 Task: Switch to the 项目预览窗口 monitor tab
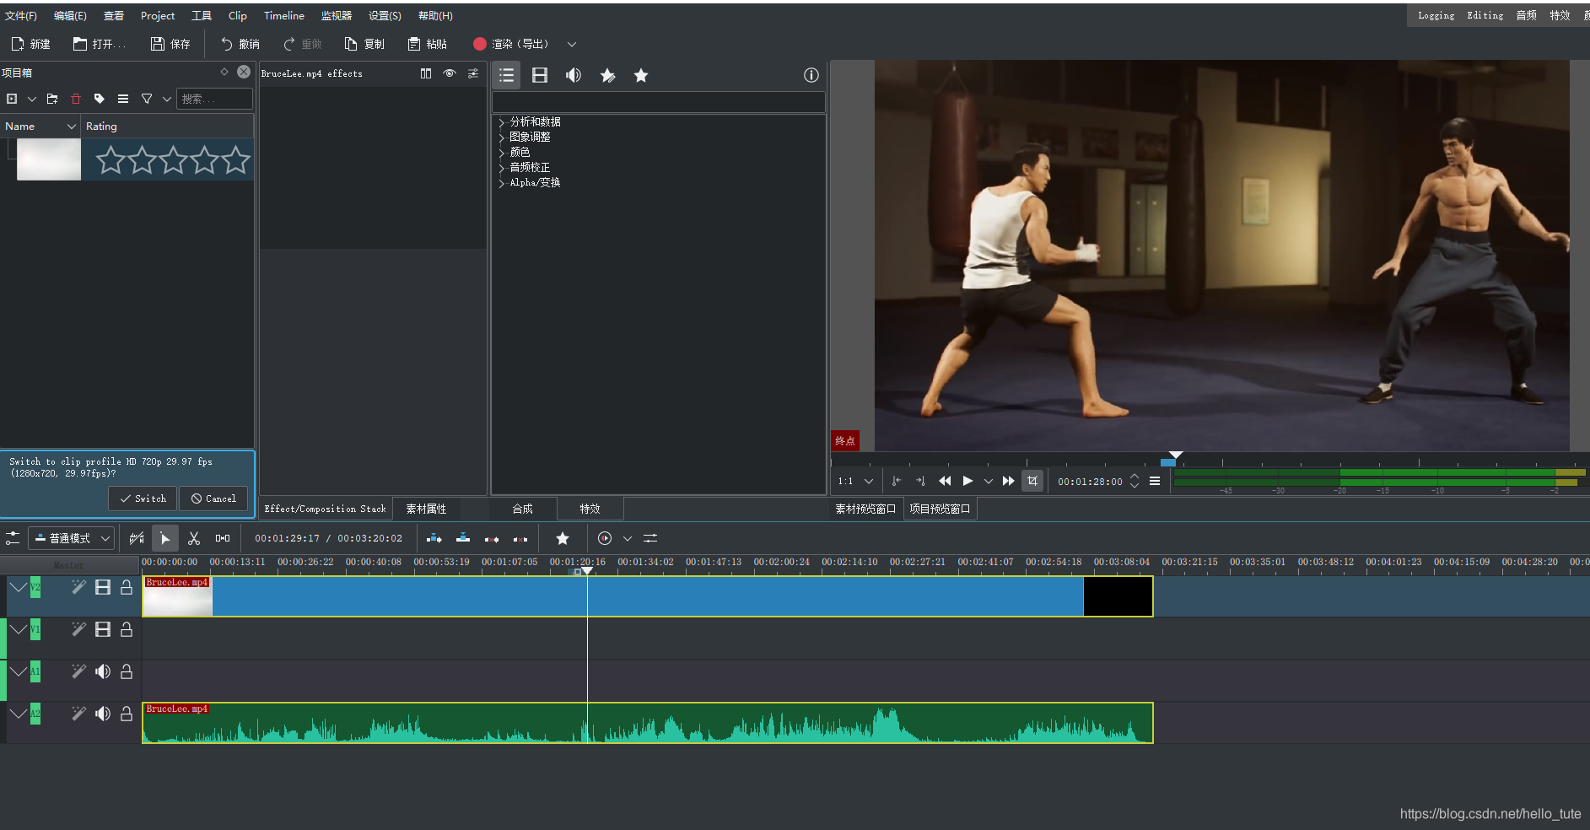click(x=940, y=509)
